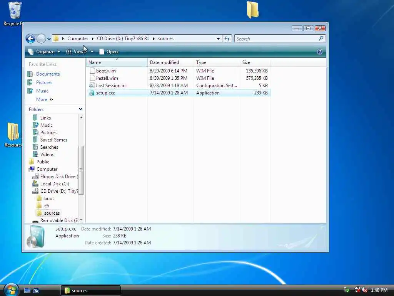Select Pictures in folder tree
This screenshot has height=296, width=394.
[48, 133]
